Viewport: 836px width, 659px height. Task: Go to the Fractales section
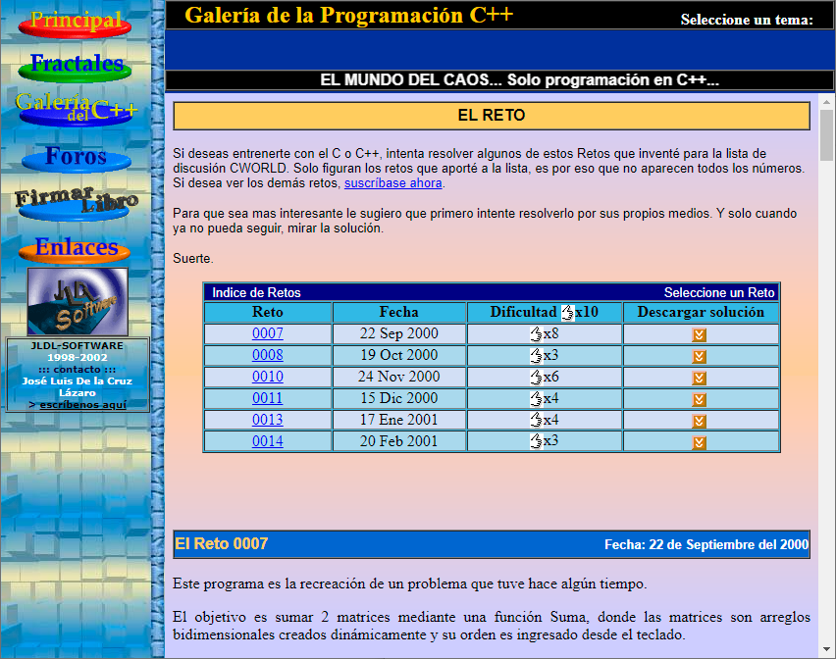coord(76,65)
